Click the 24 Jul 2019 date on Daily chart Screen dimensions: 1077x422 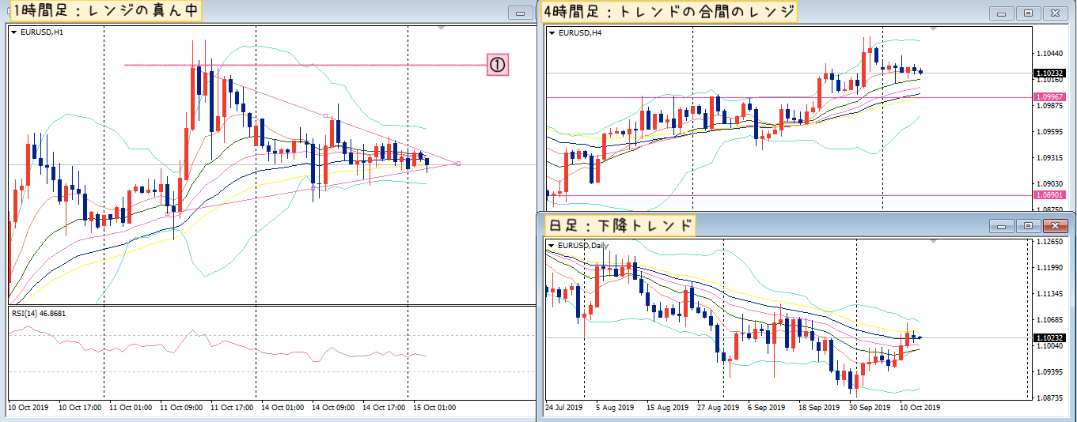(x=563, y=408)
